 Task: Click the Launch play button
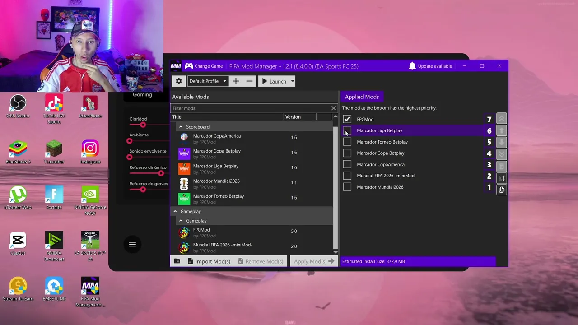274,81
